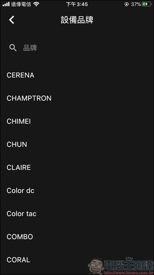Tap the 37% battery percentage text
The width and height of the screenshot is (154, 275).
click(x=136, y=4)
